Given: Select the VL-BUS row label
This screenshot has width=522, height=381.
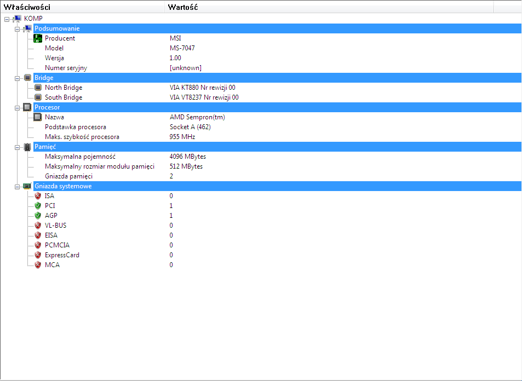Looking at the screenshot, I should click(55, 226).
